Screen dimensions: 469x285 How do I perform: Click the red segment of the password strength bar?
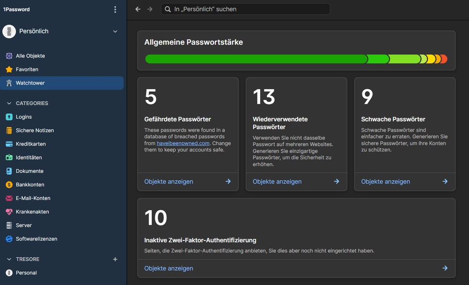pos(444,59)
